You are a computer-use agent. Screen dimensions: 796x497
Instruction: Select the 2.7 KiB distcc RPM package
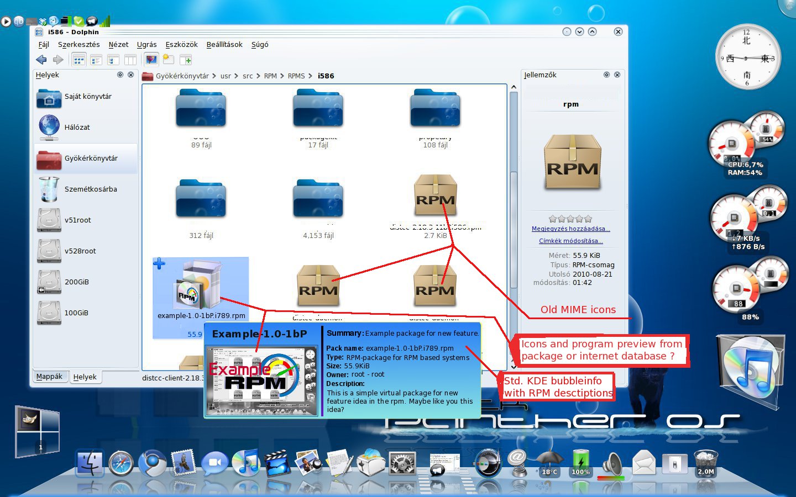(x=436, y=196)
